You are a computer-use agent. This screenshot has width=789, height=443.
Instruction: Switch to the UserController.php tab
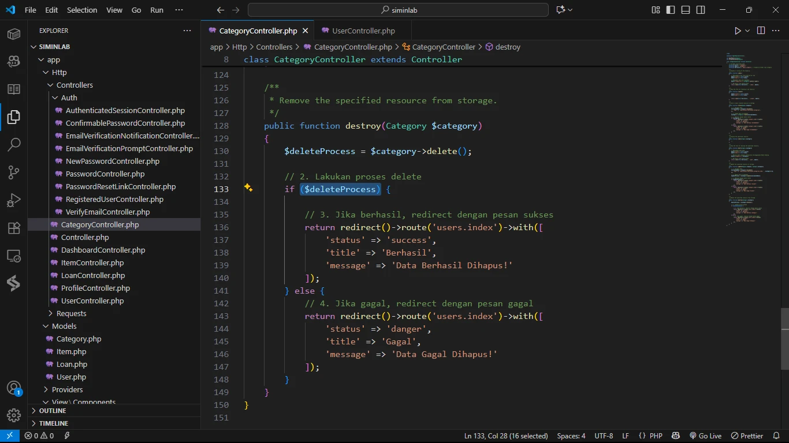point(363,31)
